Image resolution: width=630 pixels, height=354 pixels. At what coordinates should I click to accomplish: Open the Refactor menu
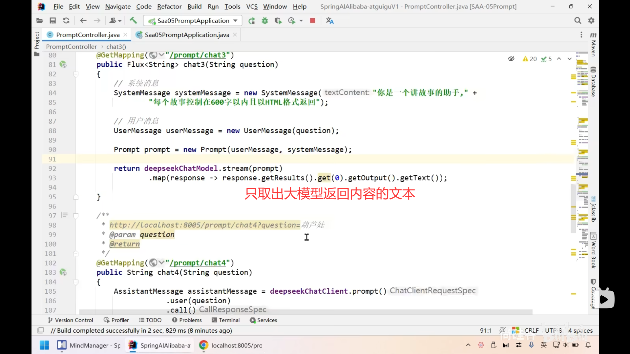tap(169, 6)
